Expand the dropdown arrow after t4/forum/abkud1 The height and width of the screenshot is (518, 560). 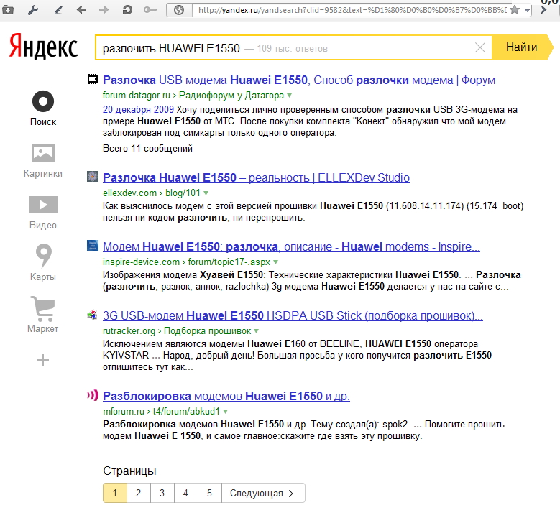point(225,412)
